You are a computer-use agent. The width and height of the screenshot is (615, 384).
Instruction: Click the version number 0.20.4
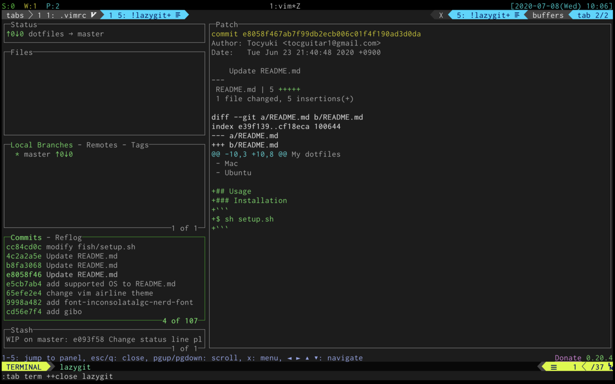pyautogui.click(x=599, y=358)
